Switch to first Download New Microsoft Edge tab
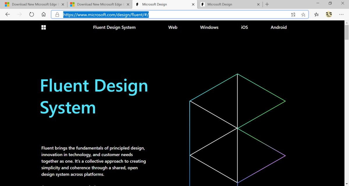This screenshot has width=349, height=186. [x=33, y=4]
